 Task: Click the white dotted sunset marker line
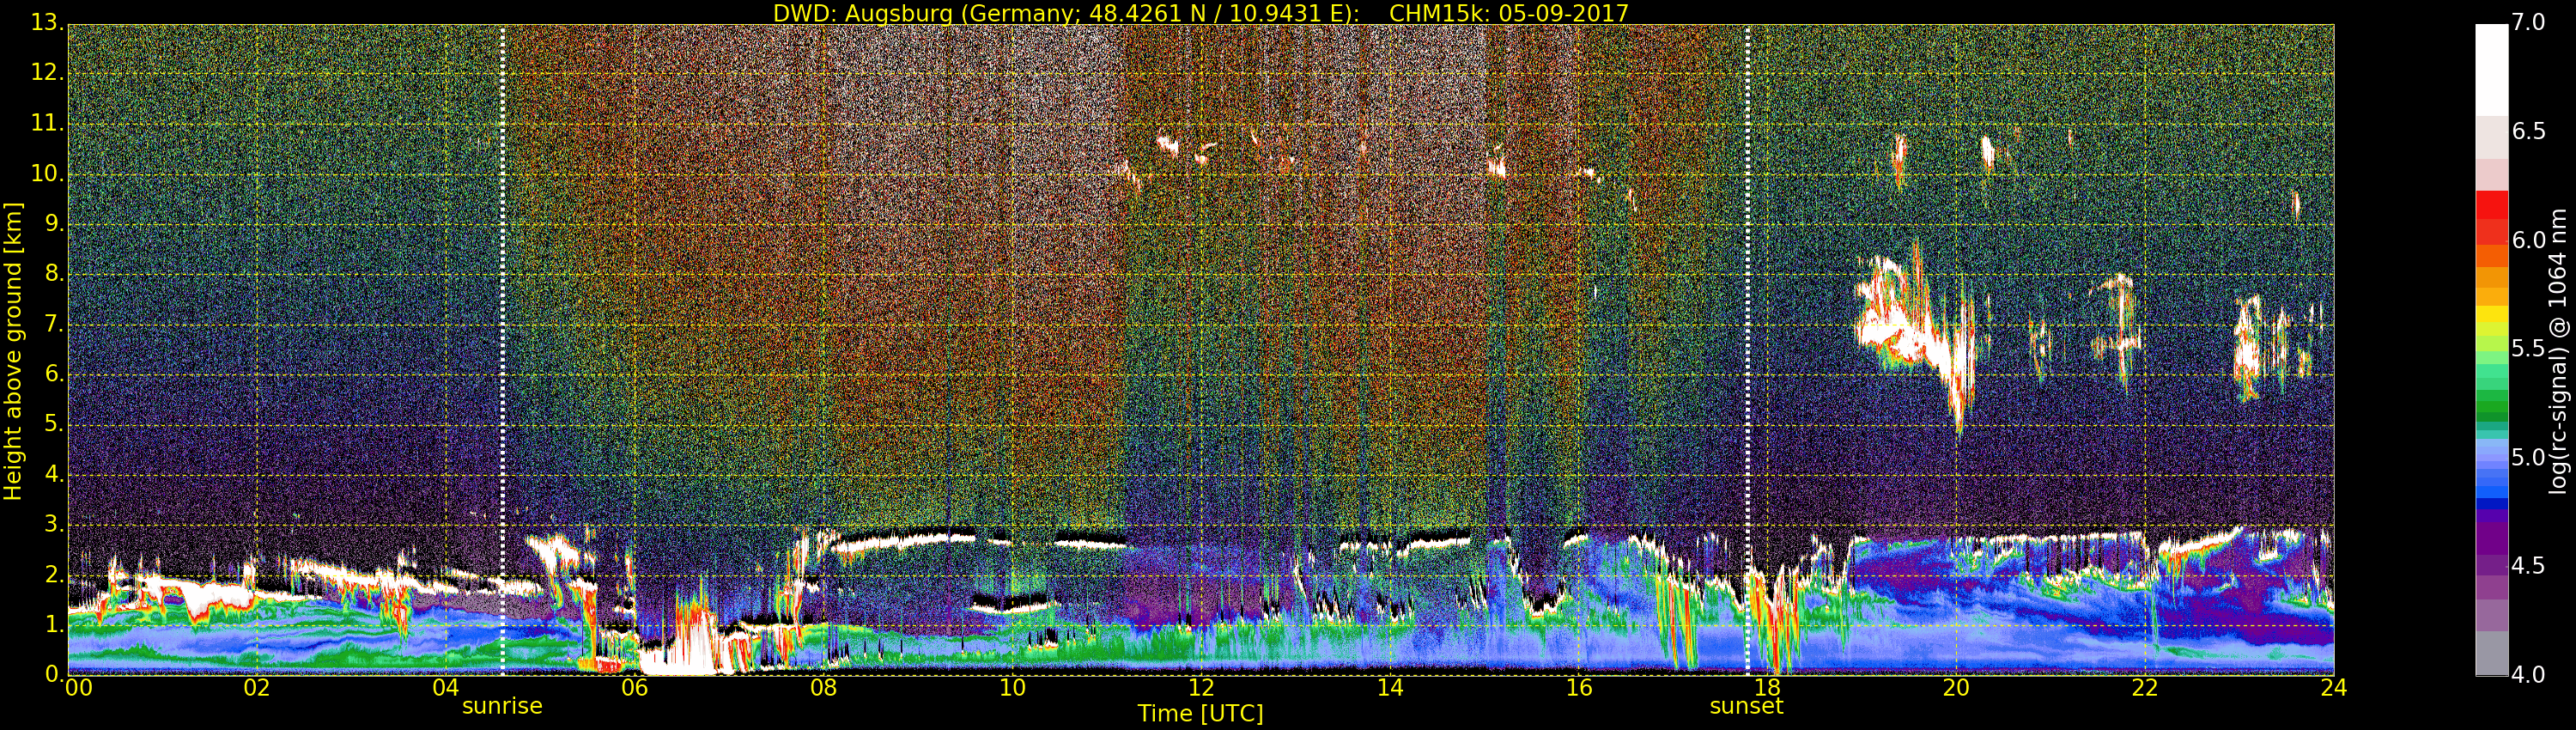coord(1747,350)
